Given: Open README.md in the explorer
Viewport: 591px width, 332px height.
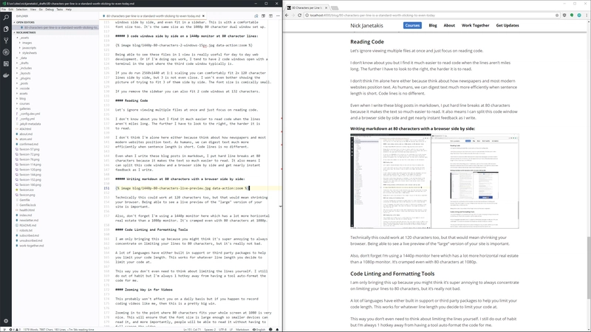Looking at the screenshot, I should point(27,226).
